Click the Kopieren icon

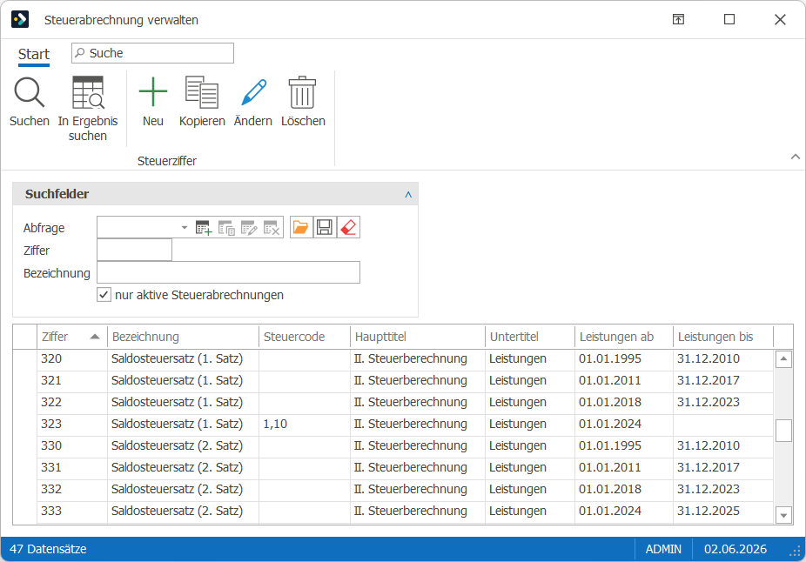(202, 92)
